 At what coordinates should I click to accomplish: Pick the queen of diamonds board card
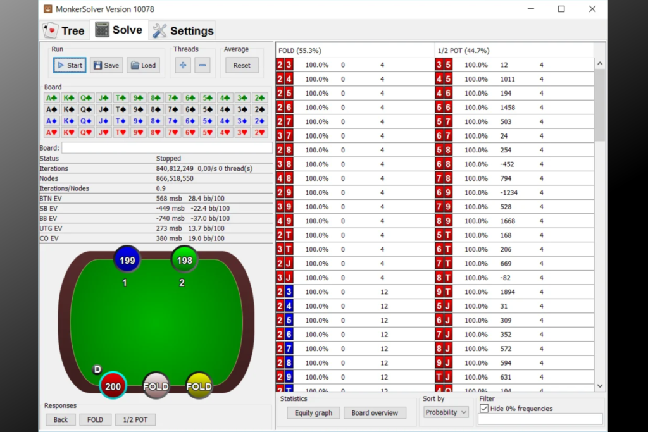coord(86,121)
